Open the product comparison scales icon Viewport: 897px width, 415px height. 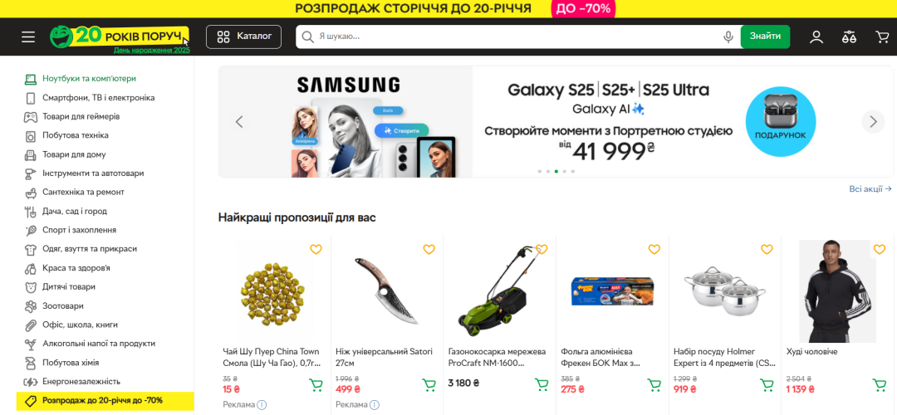tap(849, 37)
